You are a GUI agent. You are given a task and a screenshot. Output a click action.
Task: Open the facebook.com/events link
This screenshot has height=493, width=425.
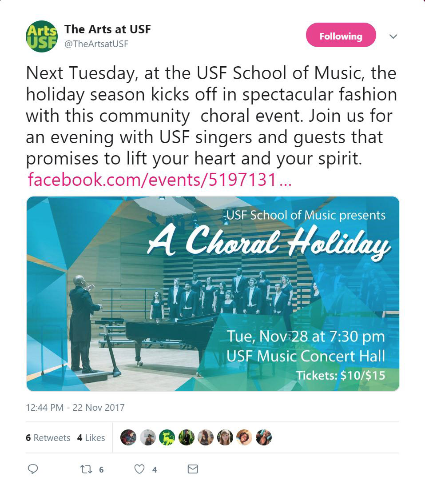(159, 180)
